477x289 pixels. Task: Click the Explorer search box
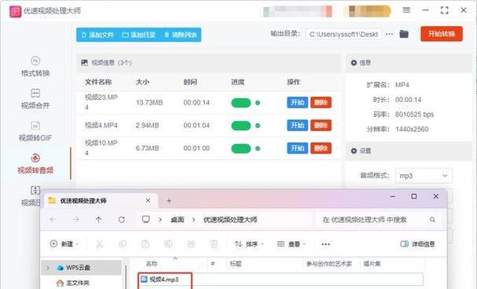point(378,219)
